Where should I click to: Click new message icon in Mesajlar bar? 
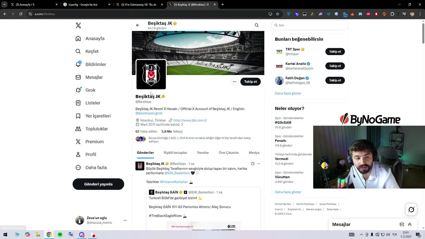[x=402, y=224]
